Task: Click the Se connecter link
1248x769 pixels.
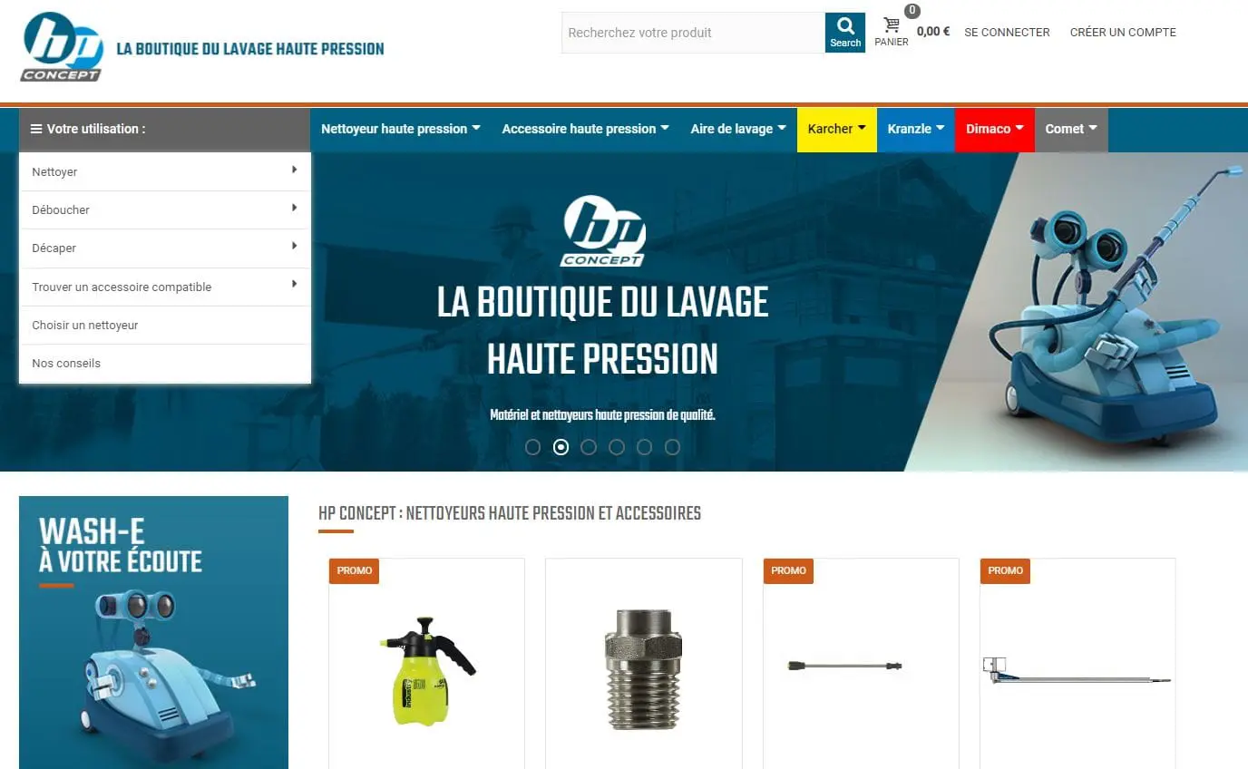Action: [x=1007, y=32]
